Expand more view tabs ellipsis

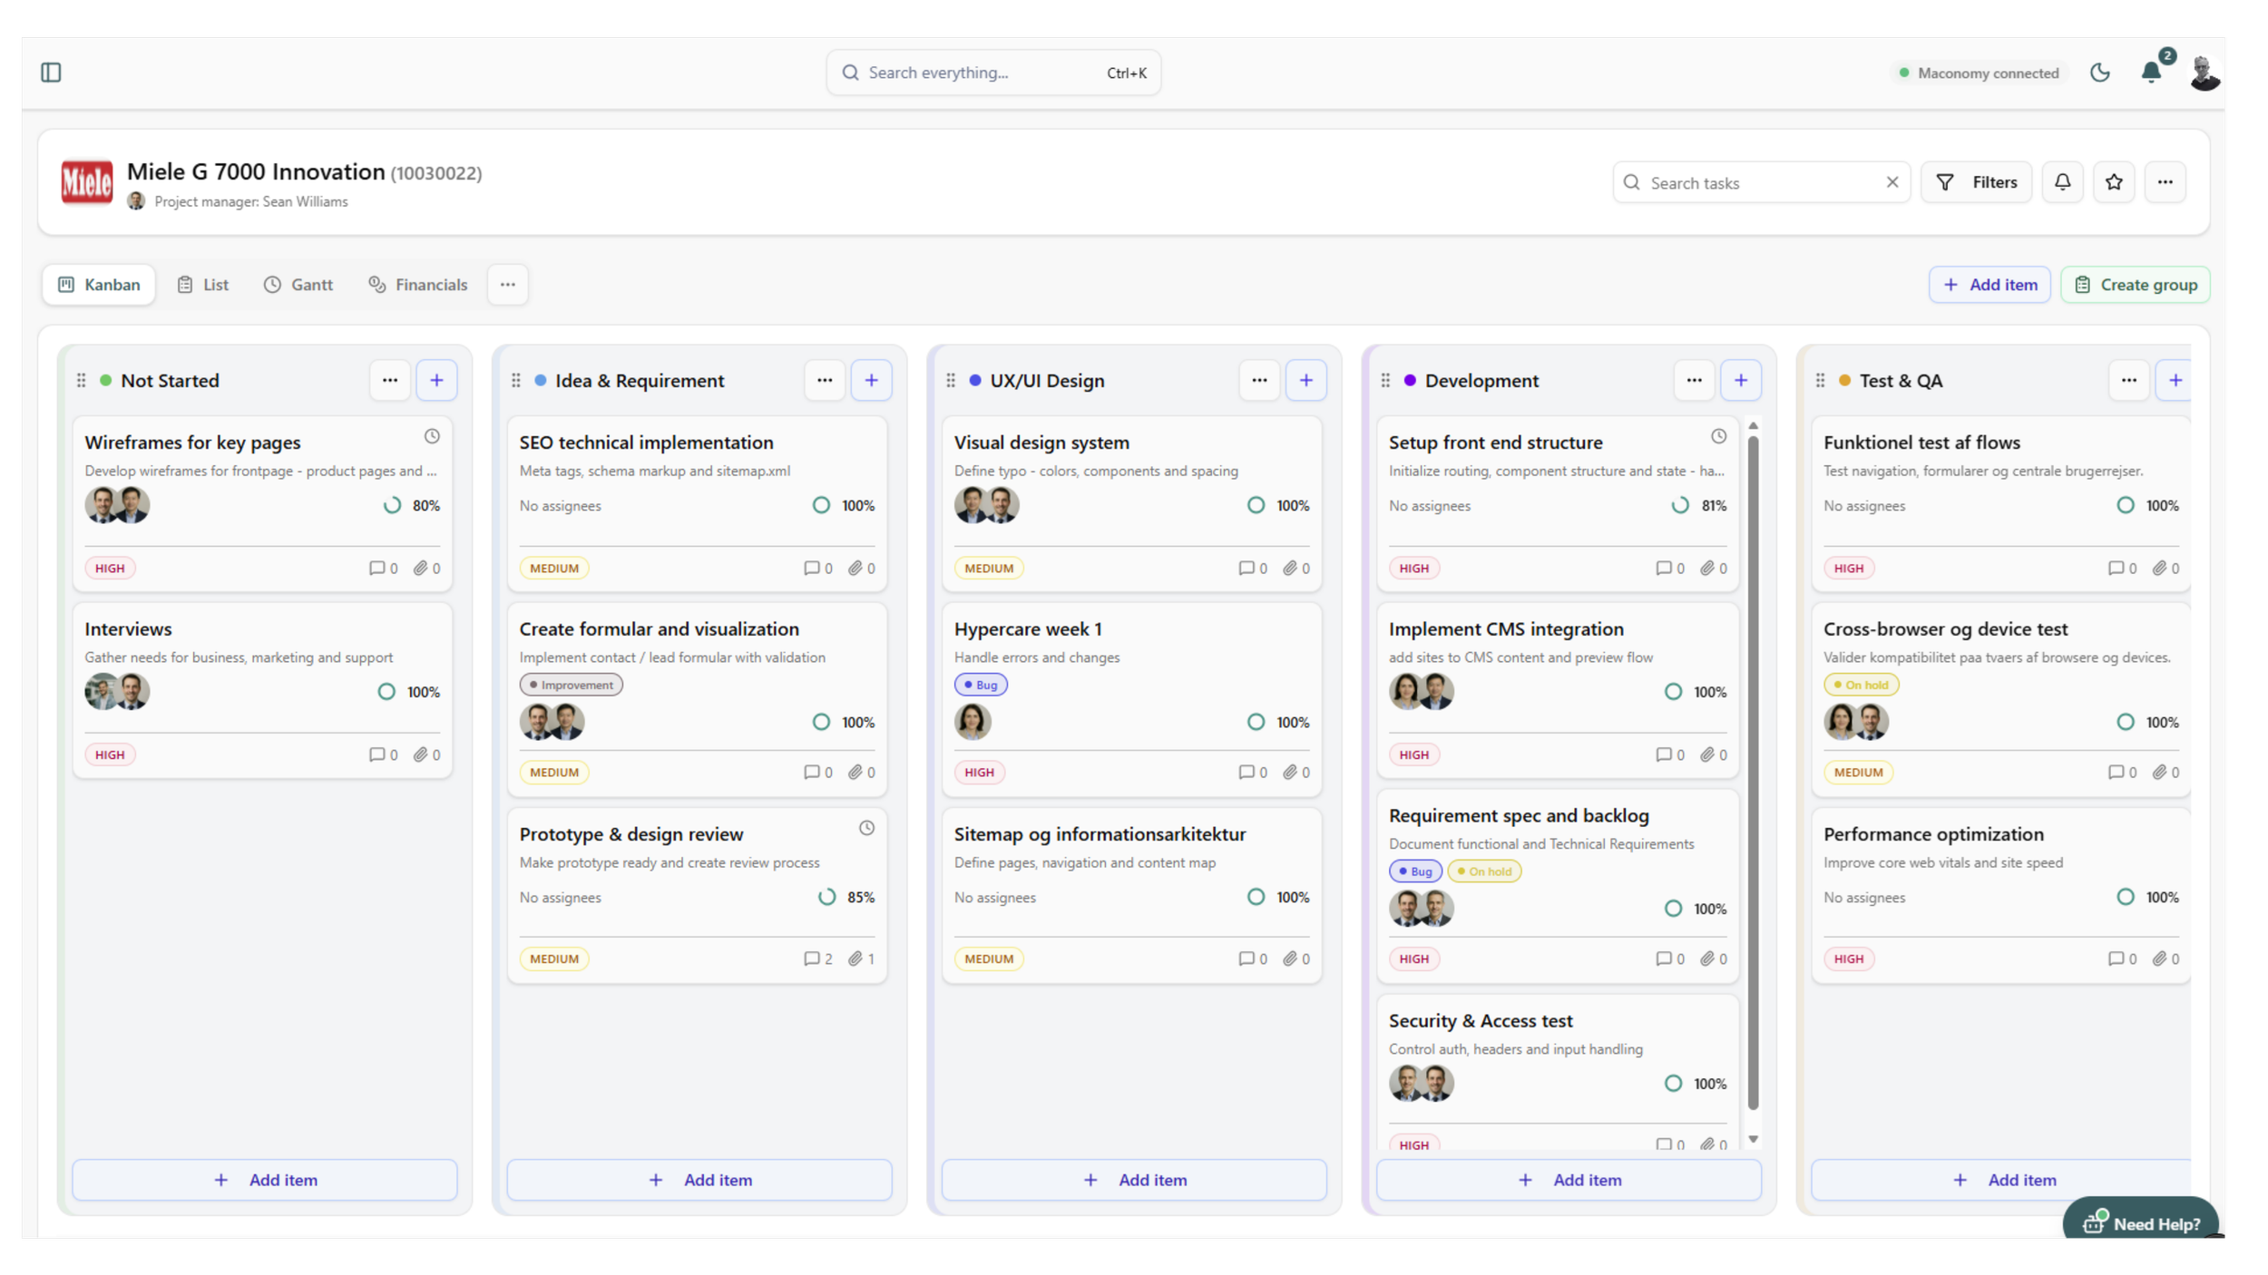click(508, 285)
